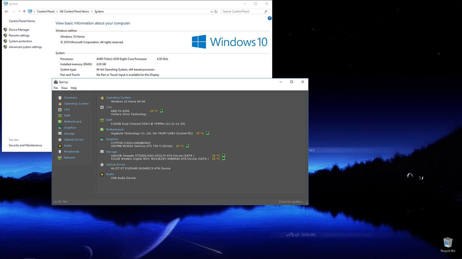
Task: Open Security and Maintenance link
Action: [25, 145]
